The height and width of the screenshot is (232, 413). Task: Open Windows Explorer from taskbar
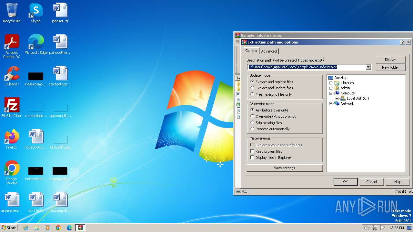[x=36, y=228]
